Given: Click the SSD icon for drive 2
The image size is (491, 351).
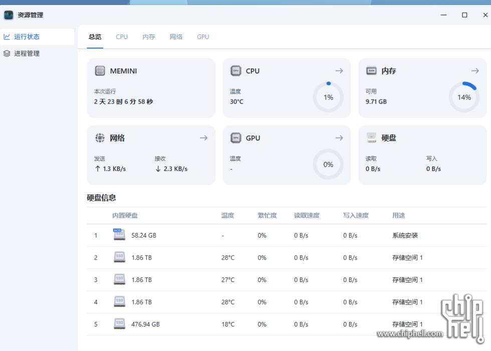Looking at the screenshot, I should (x=119, y=257).
